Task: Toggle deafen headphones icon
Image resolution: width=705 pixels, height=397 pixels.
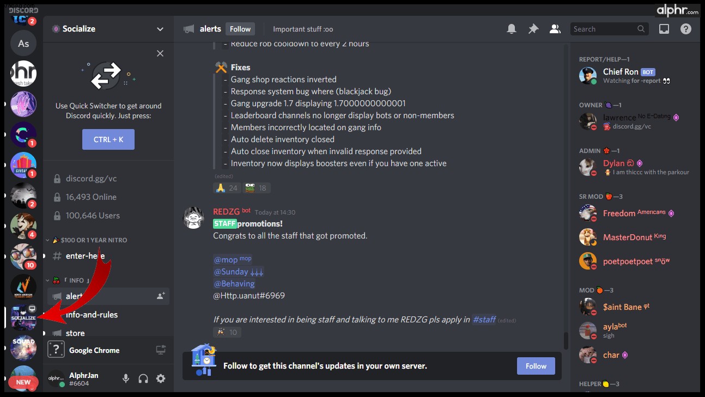Action: click(x=143, y=378)
